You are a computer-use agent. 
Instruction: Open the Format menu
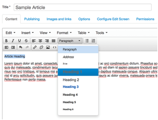click(x=64, y=33)
